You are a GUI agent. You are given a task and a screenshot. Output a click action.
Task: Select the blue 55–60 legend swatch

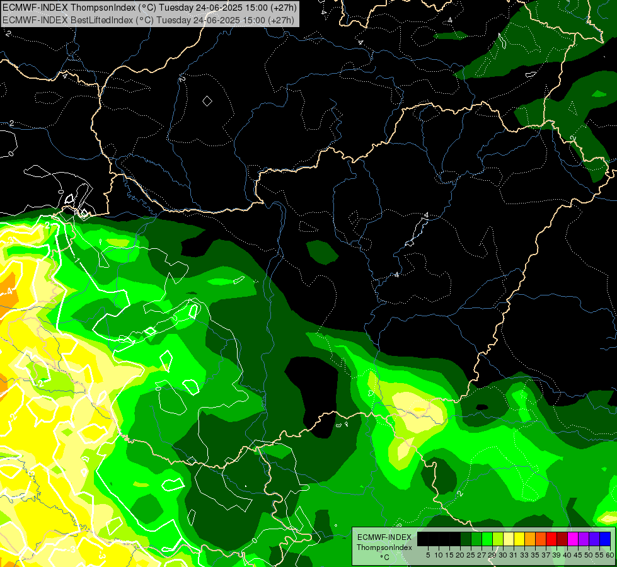[x=605, y=539]
